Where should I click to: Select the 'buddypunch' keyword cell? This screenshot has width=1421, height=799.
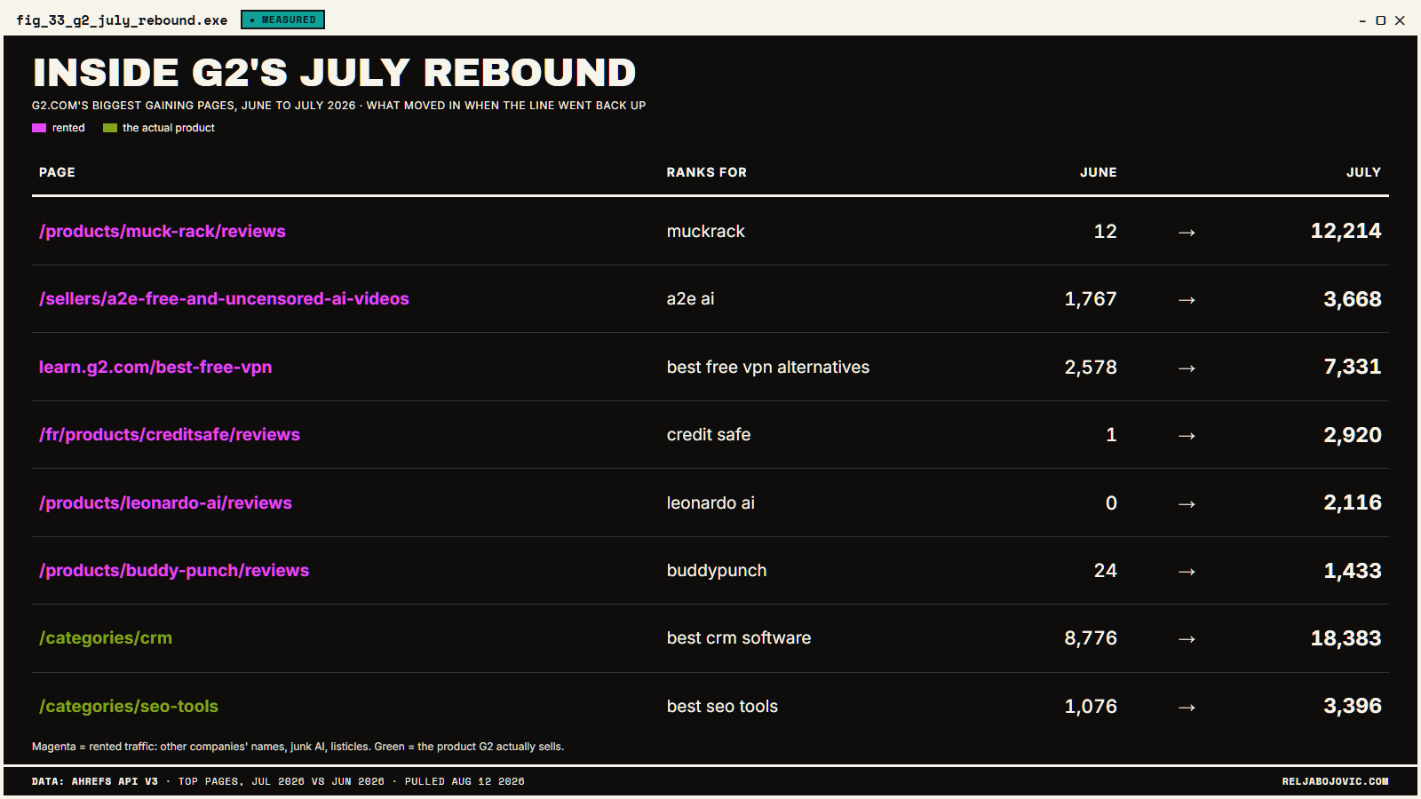pyautogui.click(x=717, y=571)
